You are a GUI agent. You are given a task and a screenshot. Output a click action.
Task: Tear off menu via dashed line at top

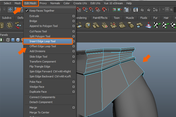[50, 7]
